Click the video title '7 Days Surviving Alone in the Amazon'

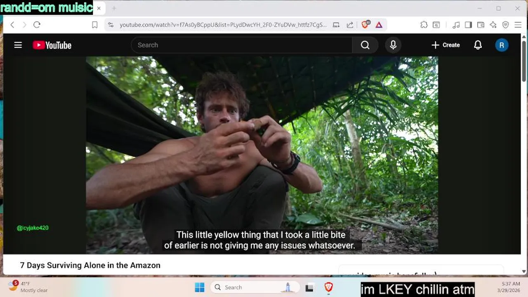point(90,265)
